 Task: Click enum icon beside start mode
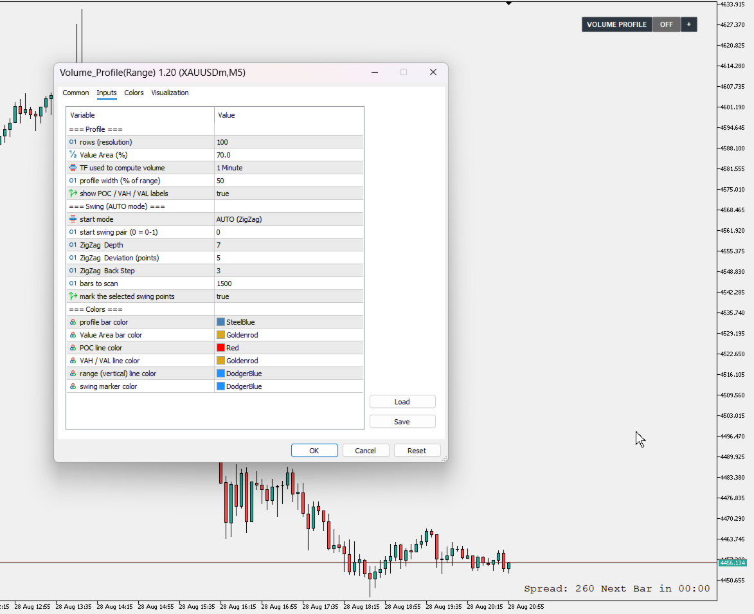click(x=73, y=219)
